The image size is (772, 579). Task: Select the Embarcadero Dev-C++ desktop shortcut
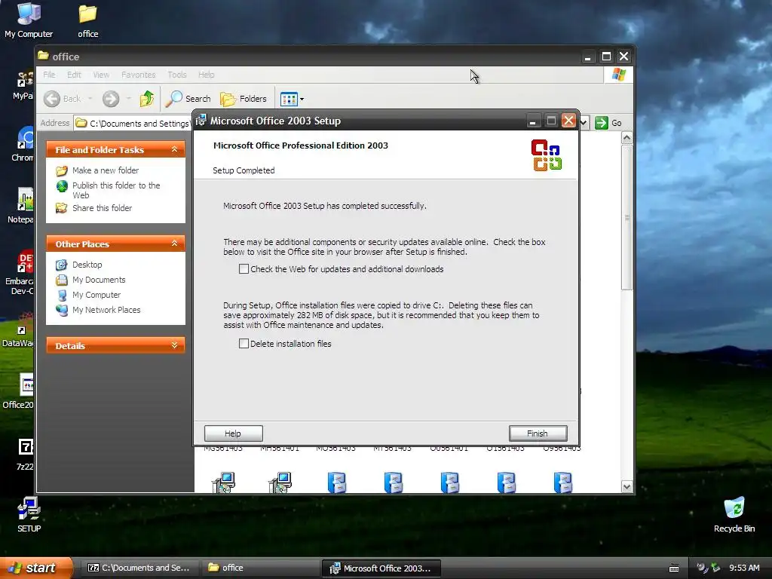pyautogui.click(x=20, y=272)
